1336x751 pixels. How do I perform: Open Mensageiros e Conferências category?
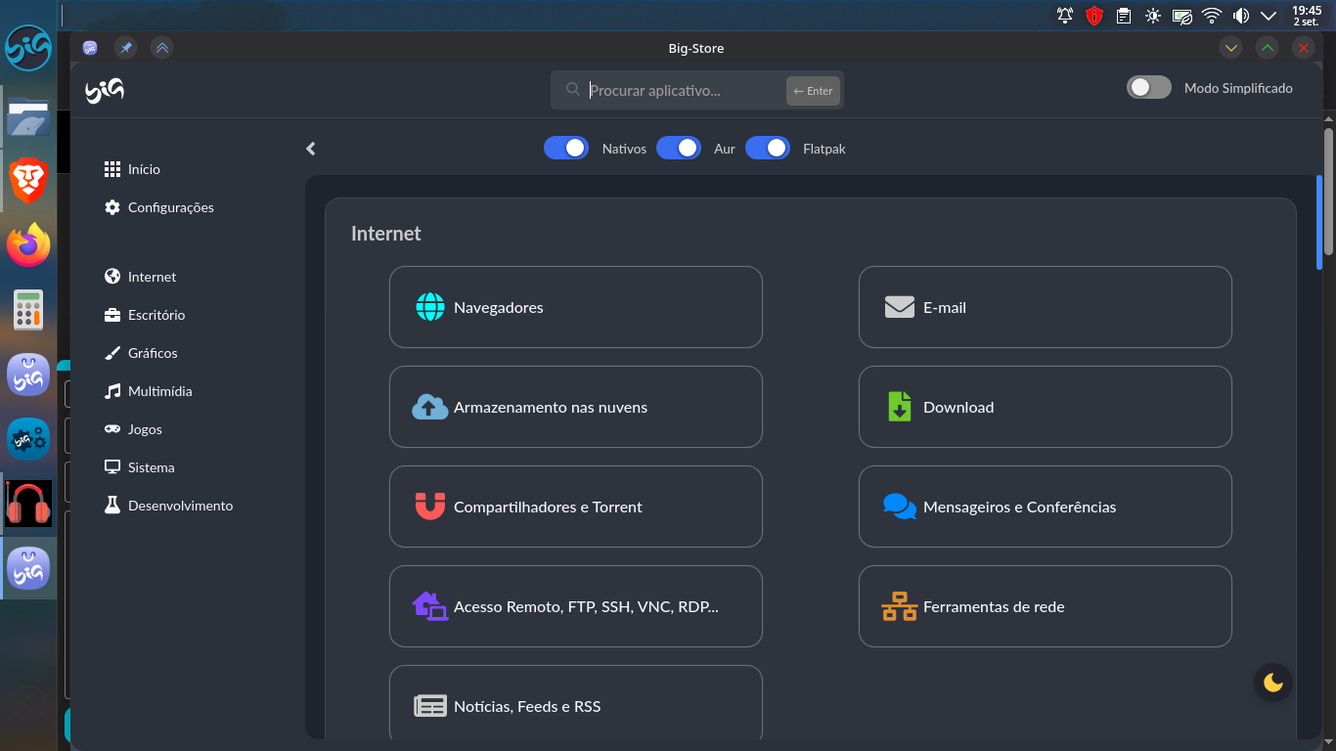tap(1045, 507)
